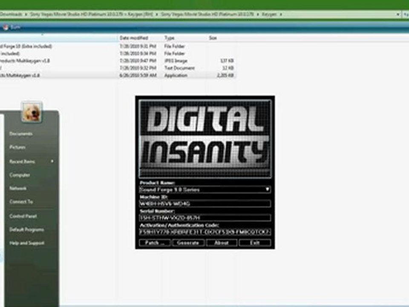Click the Serial Number input field
Viewport: 409px width, 307px height.
tap(205, 218)
